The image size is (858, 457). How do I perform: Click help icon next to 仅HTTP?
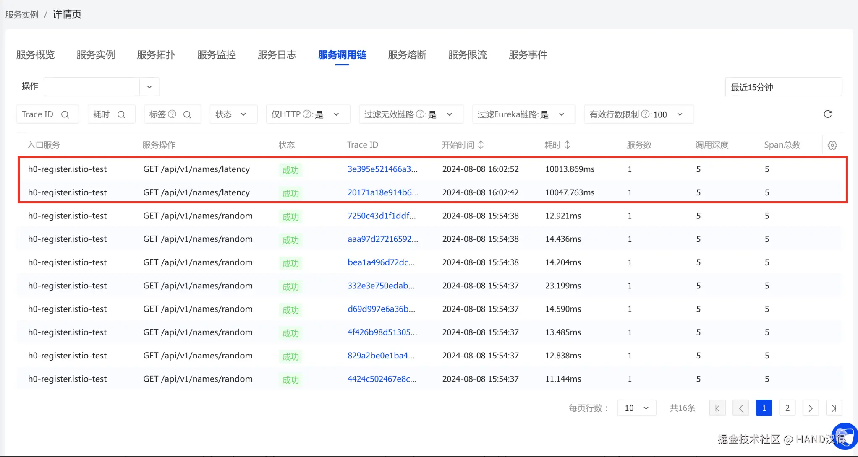tap(307, 114)
